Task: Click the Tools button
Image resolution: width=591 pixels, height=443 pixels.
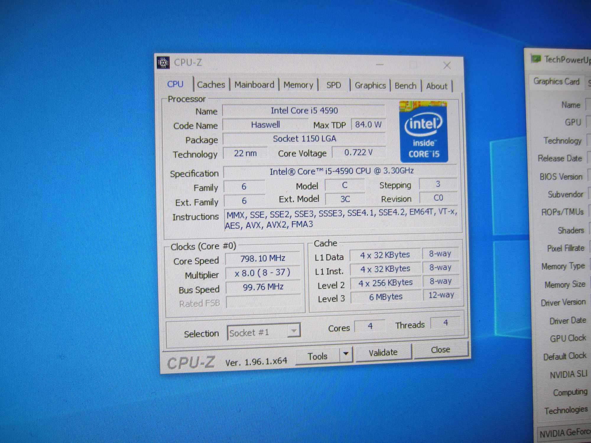Action: 318,356
